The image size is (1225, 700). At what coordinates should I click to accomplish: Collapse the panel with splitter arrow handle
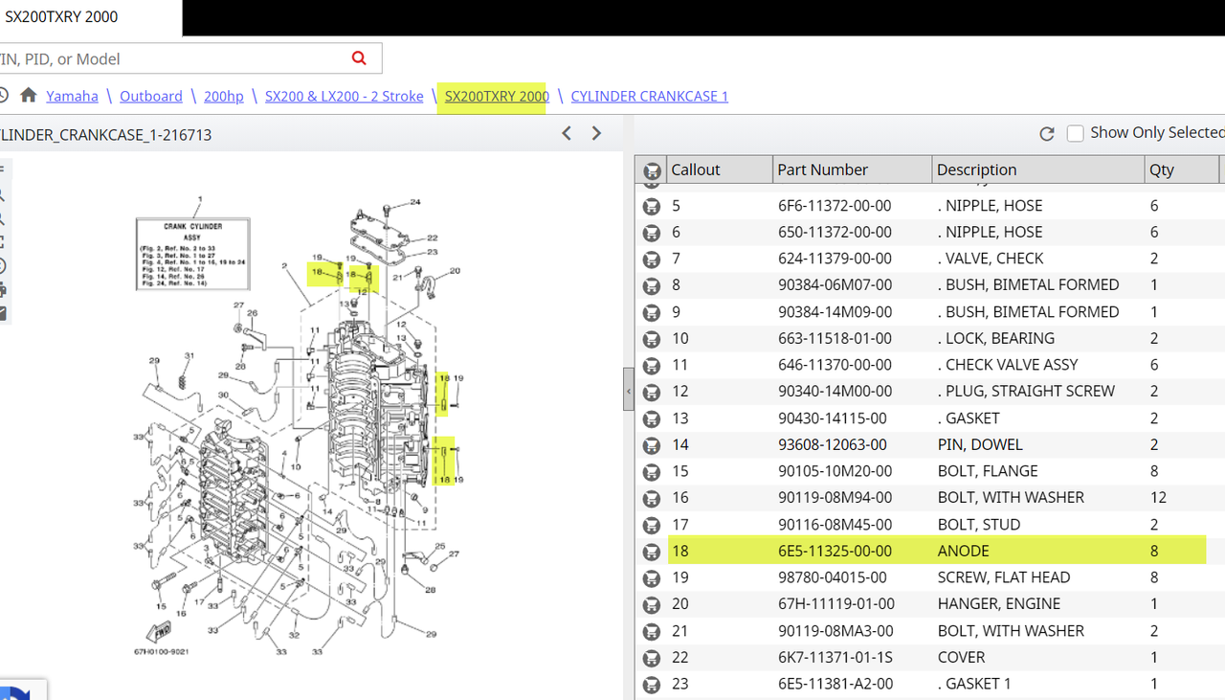(x=629, y=391)
